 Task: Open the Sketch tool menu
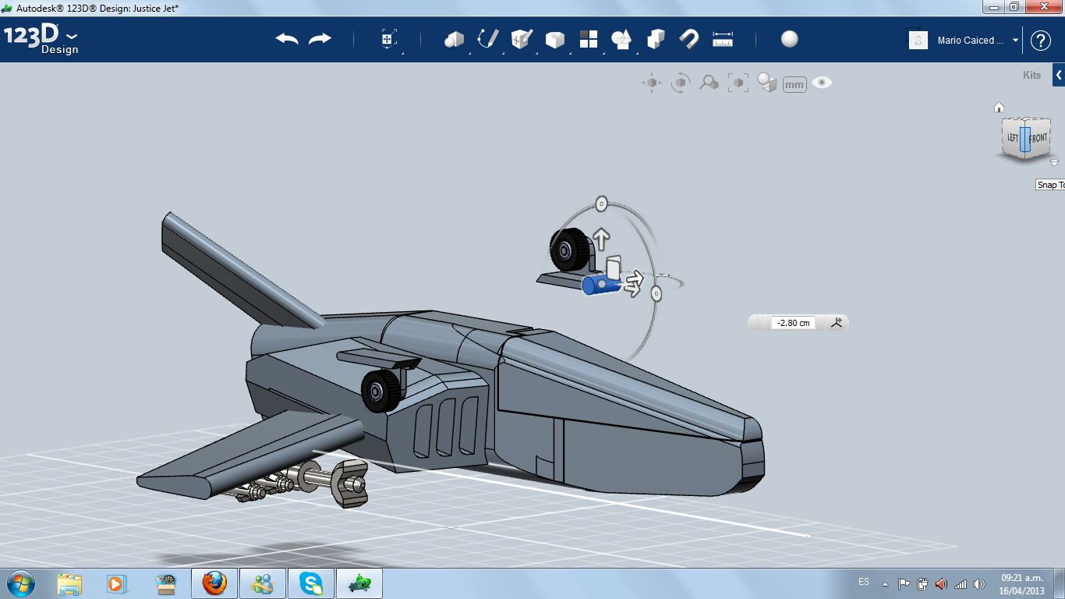(488, 39)
